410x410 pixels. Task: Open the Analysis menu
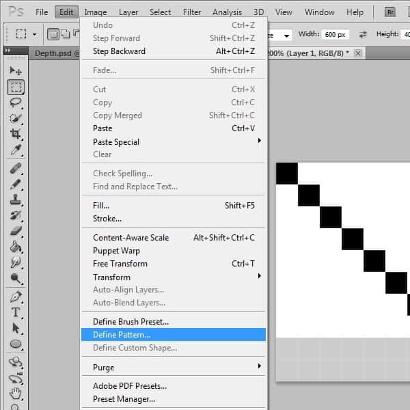coord(227,12)
